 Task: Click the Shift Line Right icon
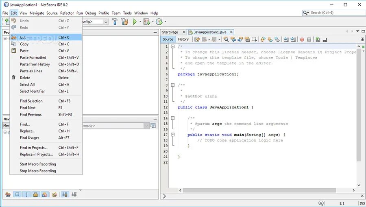coord(293,39)
